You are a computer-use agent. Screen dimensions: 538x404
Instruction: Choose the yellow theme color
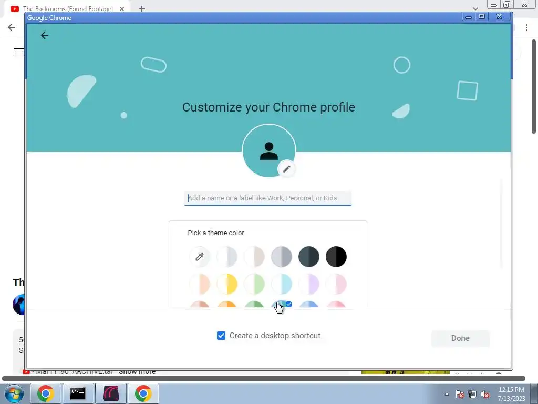tap(227, 284)
